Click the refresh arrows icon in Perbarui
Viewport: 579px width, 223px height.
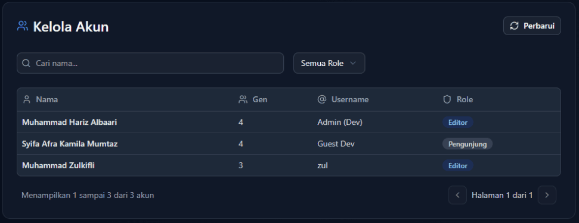[x=514, y=26]
